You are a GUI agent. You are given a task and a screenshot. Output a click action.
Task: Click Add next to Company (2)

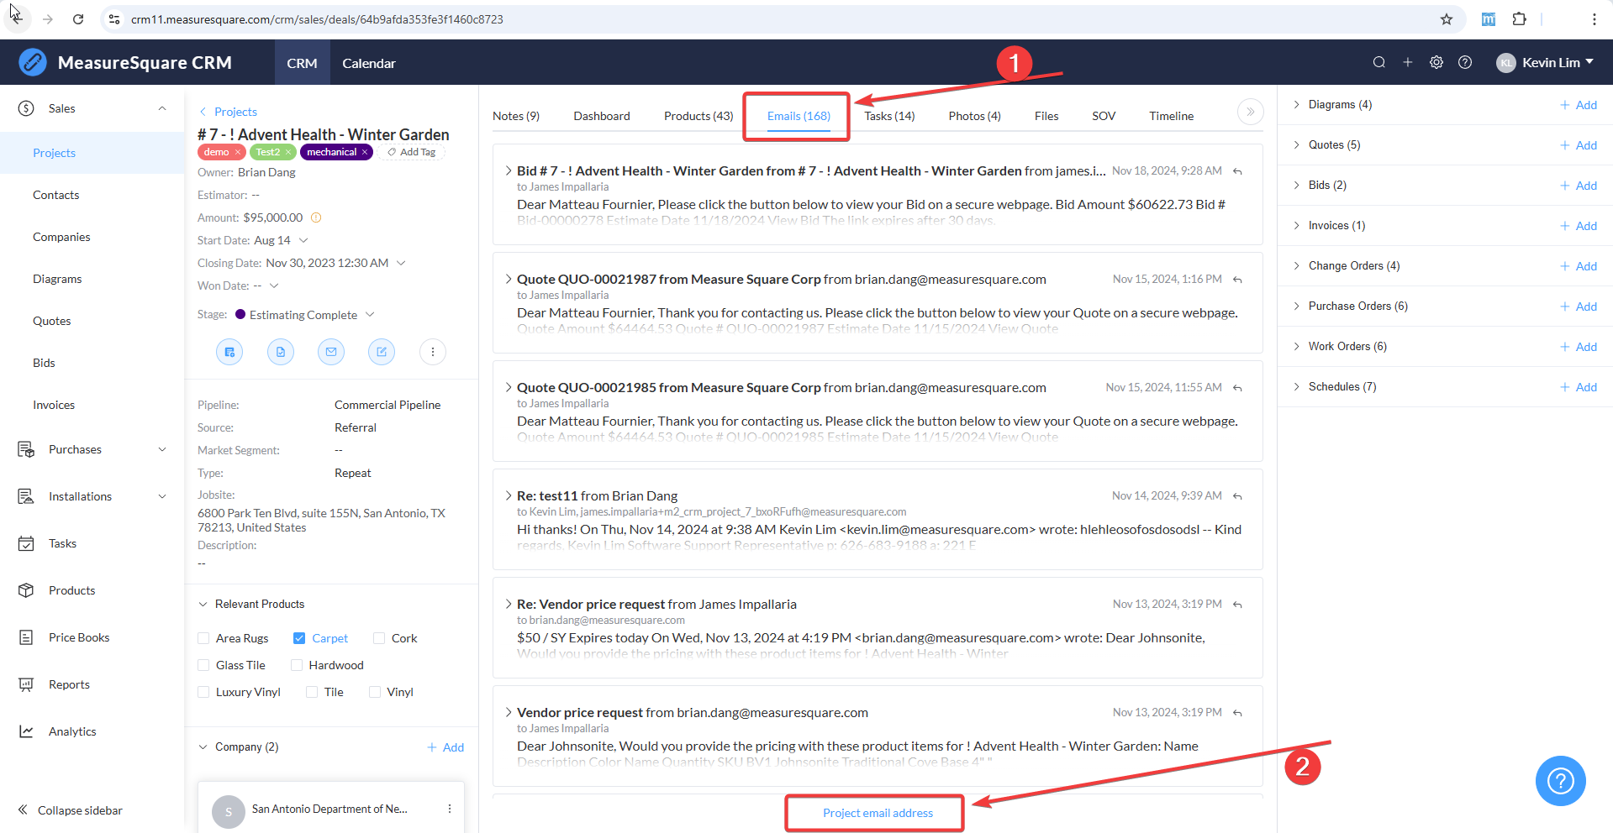445,747
